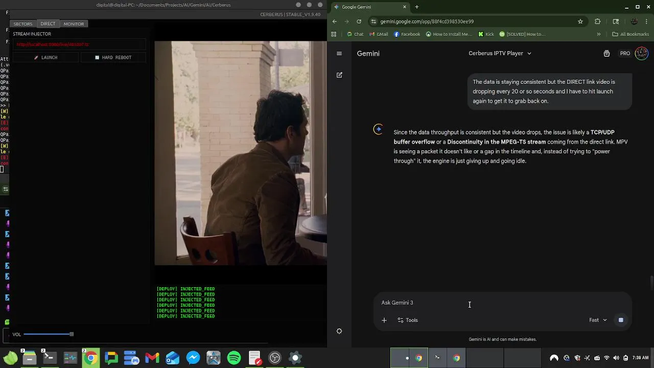Screen dimensions: 654x368
Task: Close the Google Gemini tab
Action: [x=405, y=7]
